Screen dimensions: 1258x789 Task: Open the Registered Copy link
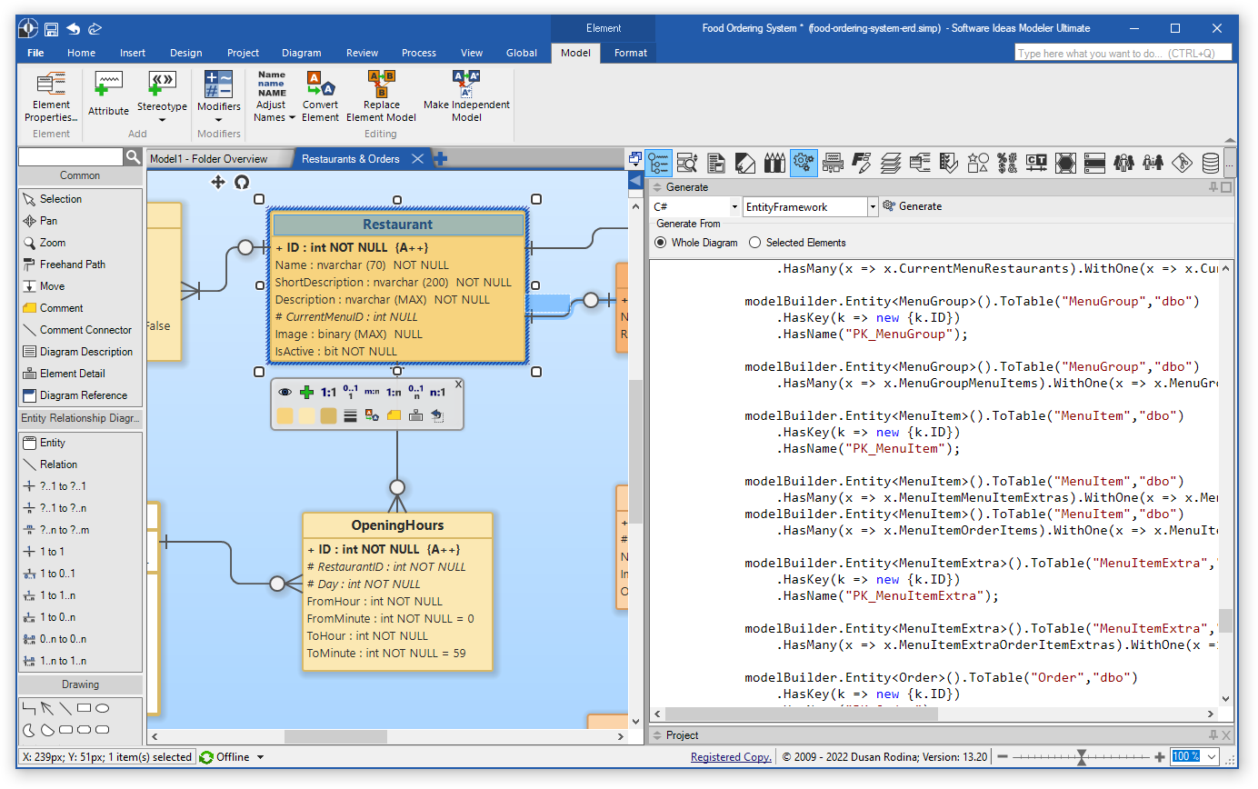(730, 756)
